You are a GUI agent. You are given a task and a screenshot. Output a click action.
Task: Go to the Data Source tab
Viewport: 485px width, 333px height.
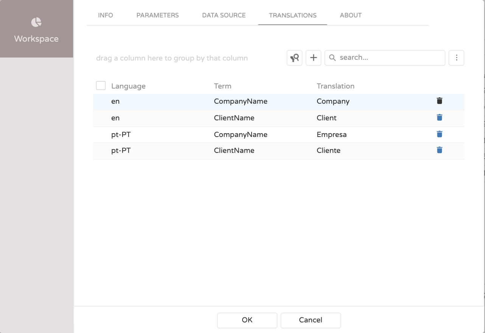click(x=224, y=16)
